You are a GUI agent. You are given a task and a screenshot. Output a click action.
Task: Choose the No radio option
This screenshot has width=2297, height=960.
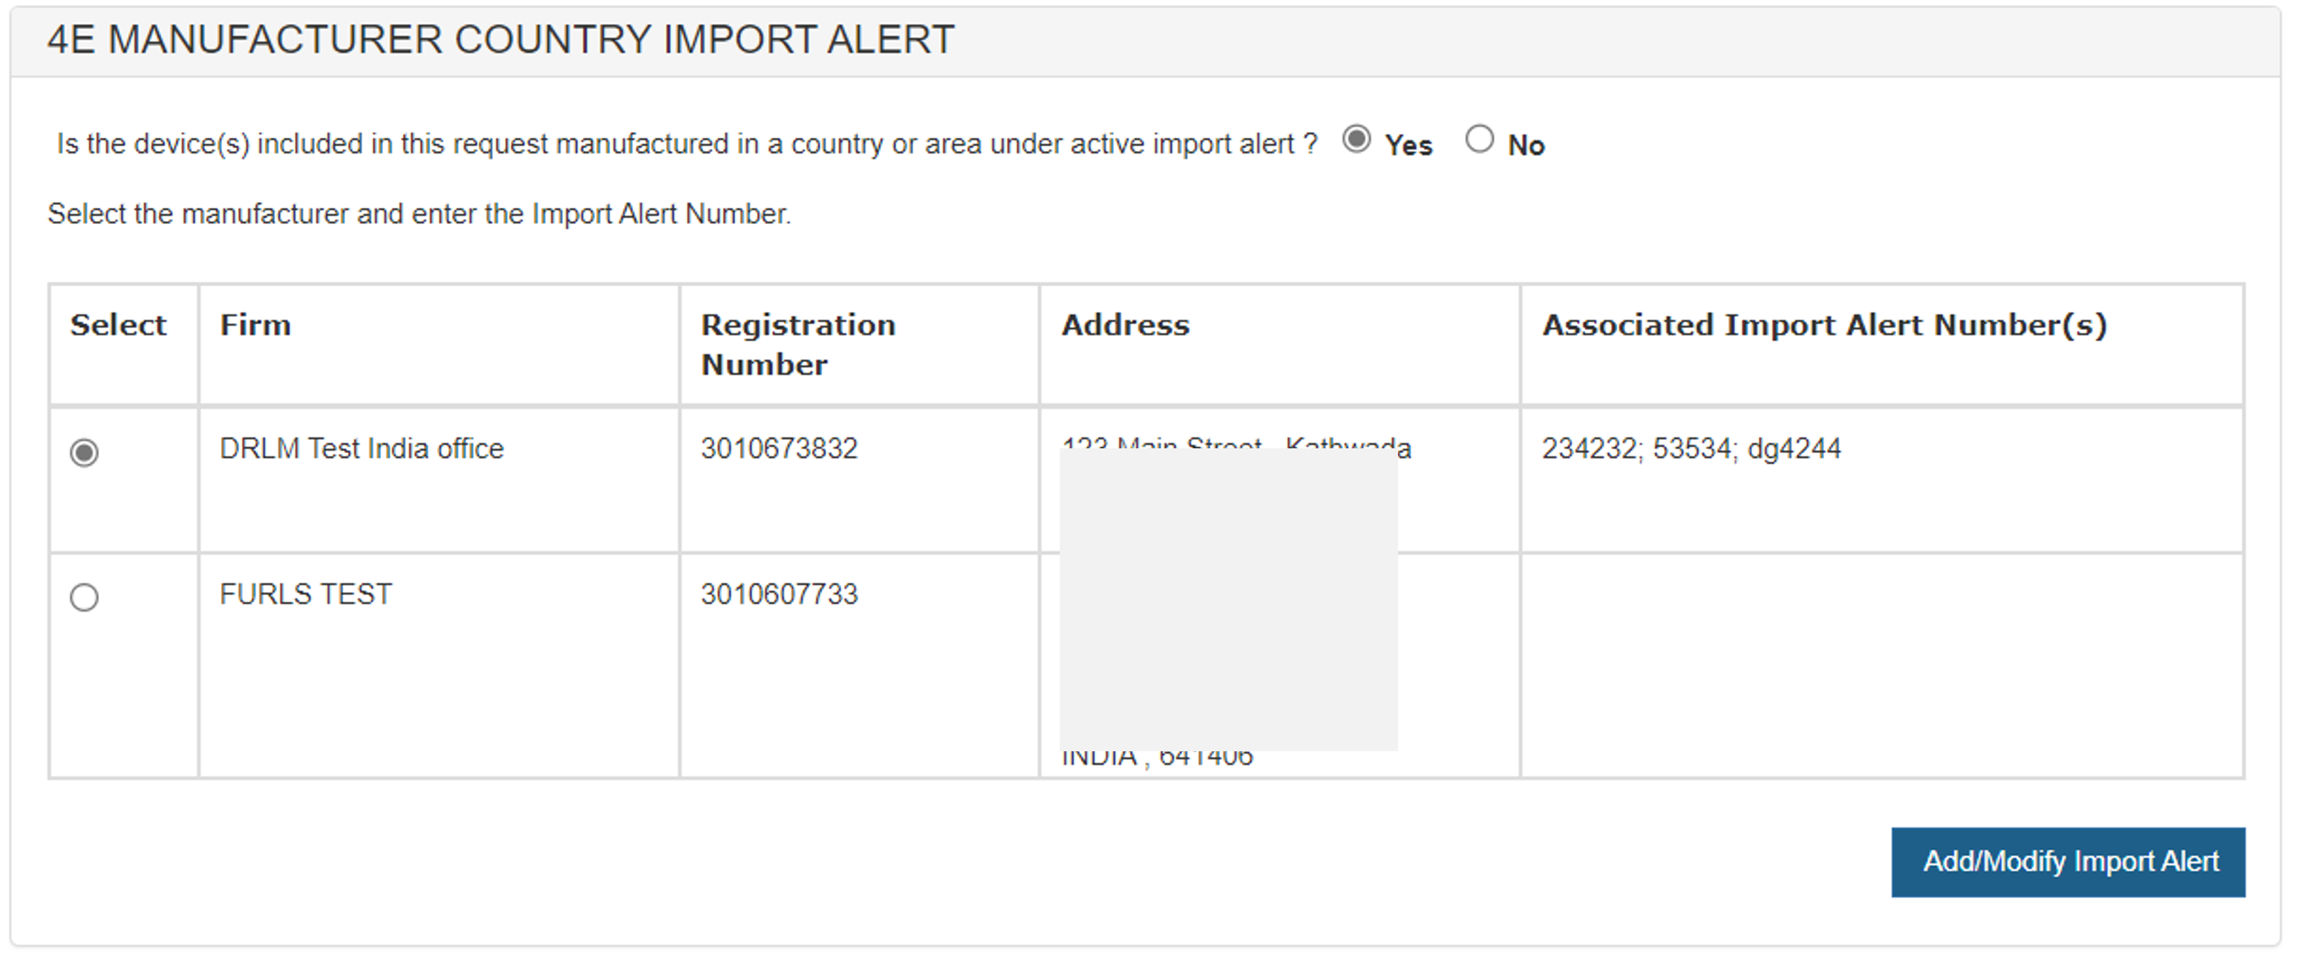pos(1478,140)
